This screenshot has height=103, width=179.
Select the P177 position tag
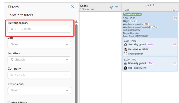pos(150,63)
